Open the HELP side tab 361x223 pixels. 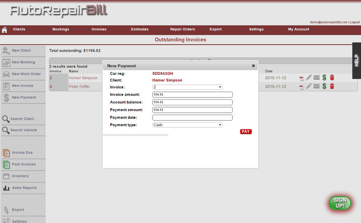356,61
